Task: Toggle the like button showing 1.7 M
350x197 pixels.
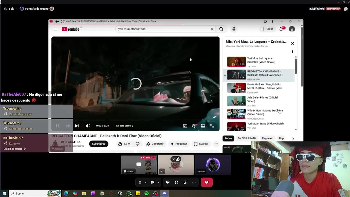Action: (124, 144)
